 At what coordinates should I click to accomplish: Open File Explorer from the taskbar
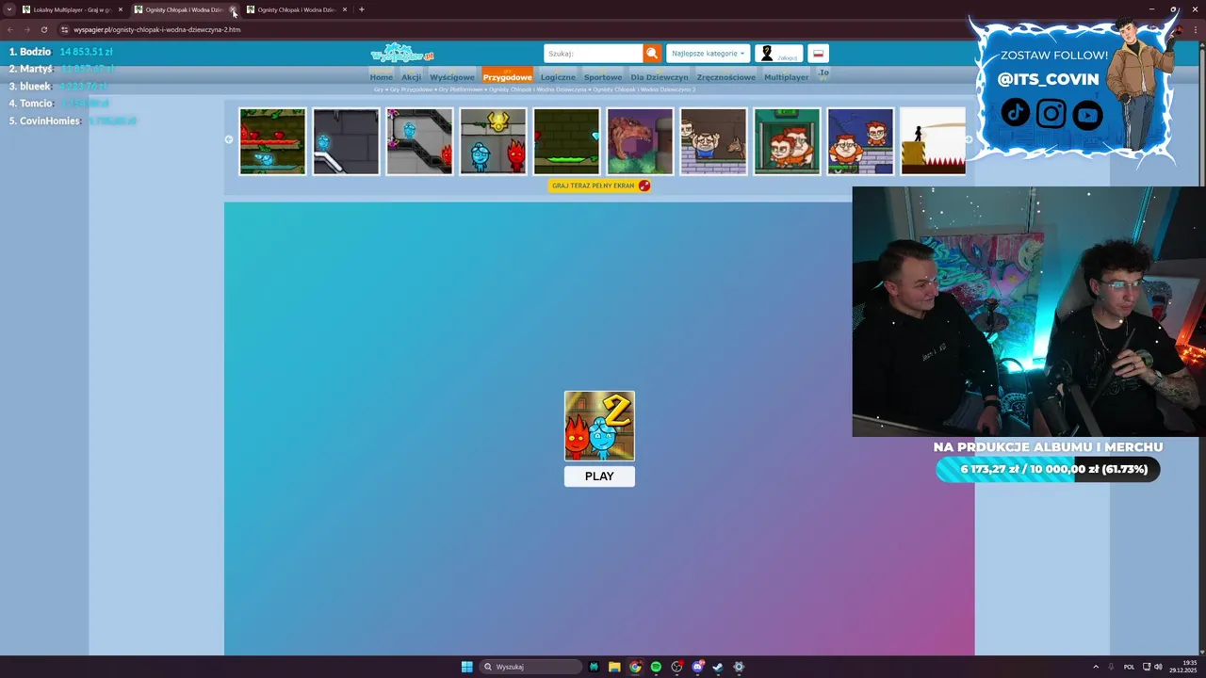pyautogui.click(x=614, y=667)
